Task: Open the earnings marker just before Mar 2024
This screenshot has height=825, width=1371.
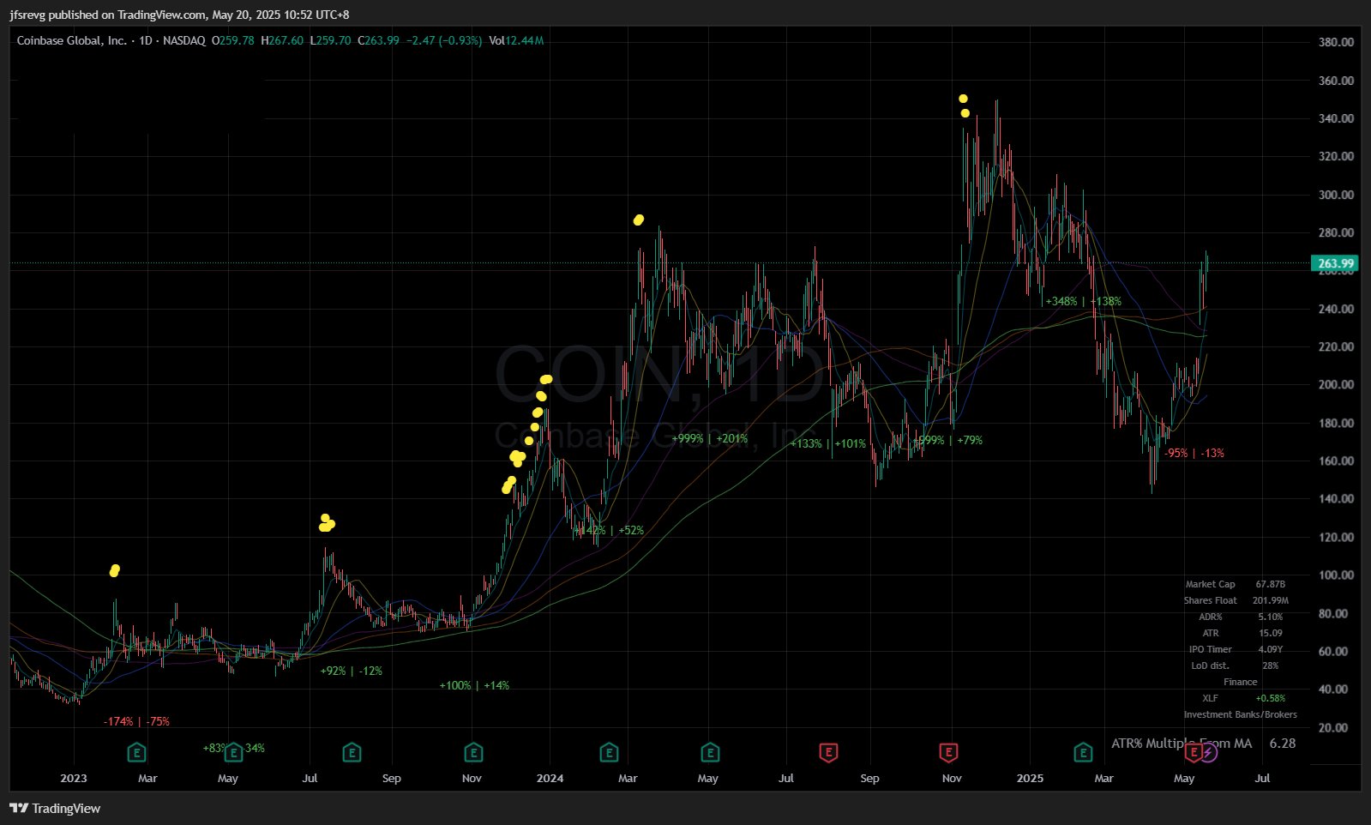Action: [609, 753]
